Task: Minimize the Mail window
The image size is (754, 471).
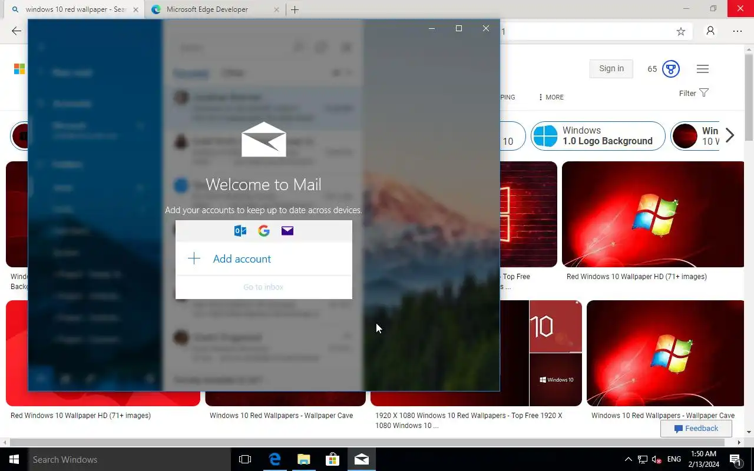Action: pyautogui.click(x=432, y=28)
